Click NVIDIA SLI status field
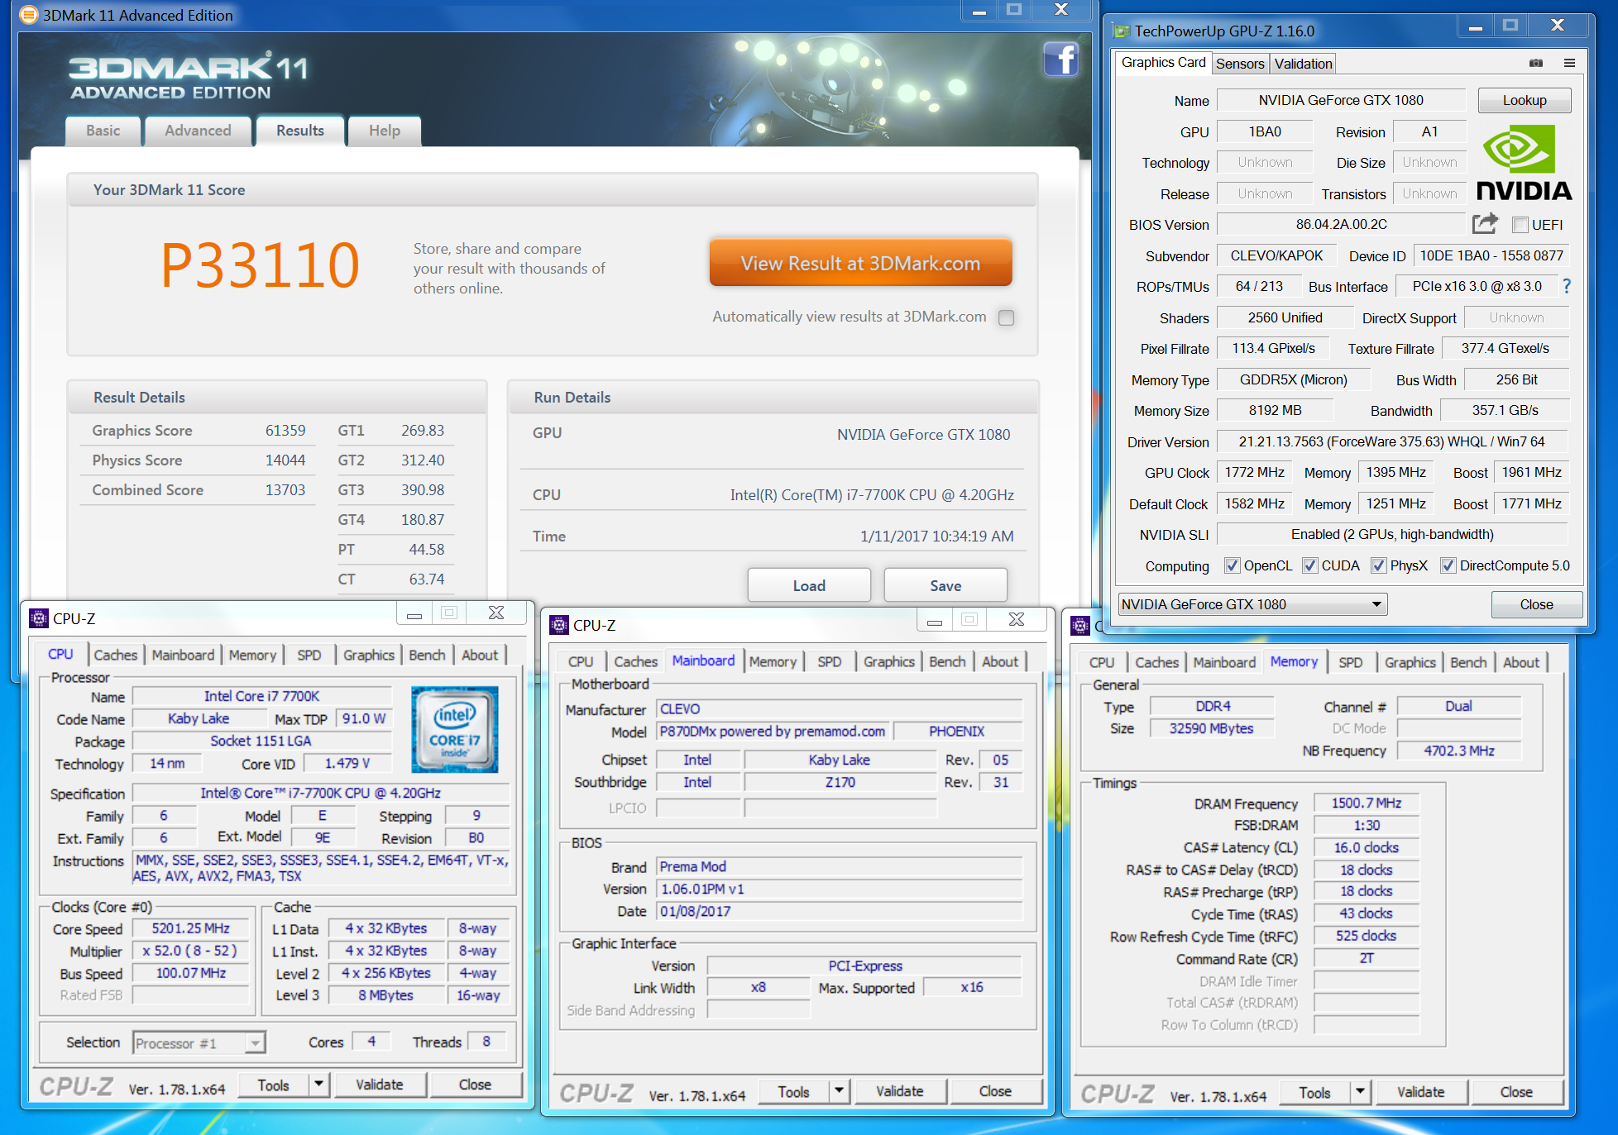 point(1392,534)
